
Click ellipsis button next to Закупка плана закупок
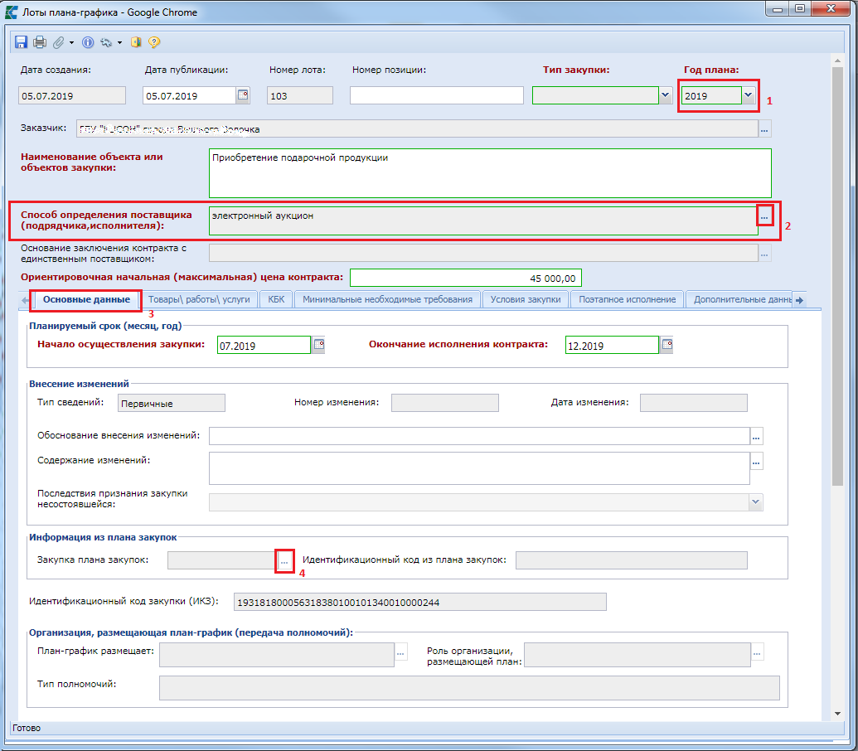pyautogui.click(x=284, y=561)
